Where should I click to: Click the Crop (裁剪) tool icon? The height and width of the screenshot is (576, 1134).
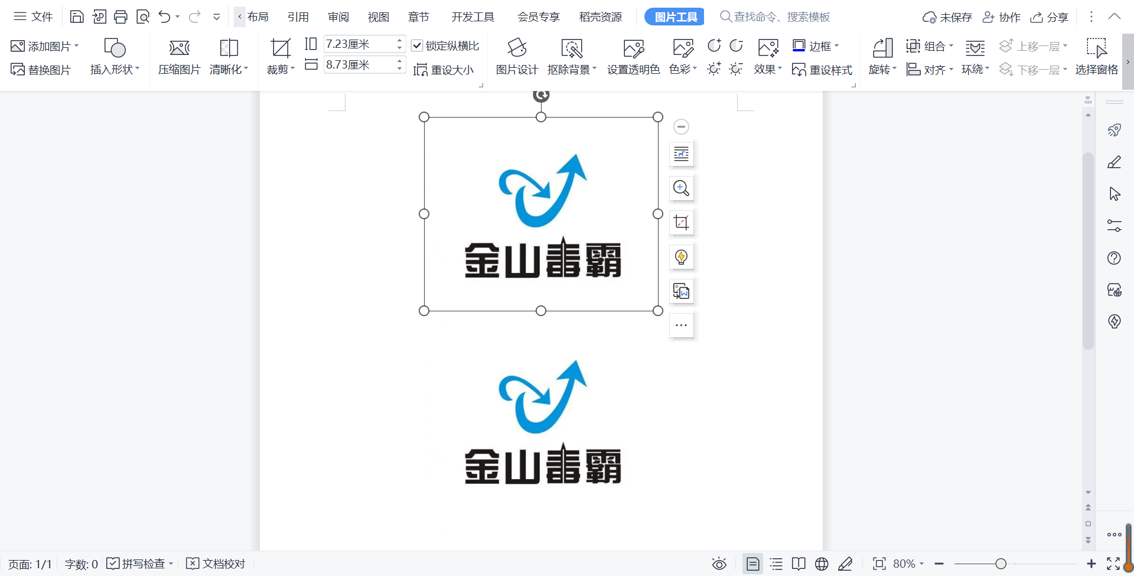point(280,48)
